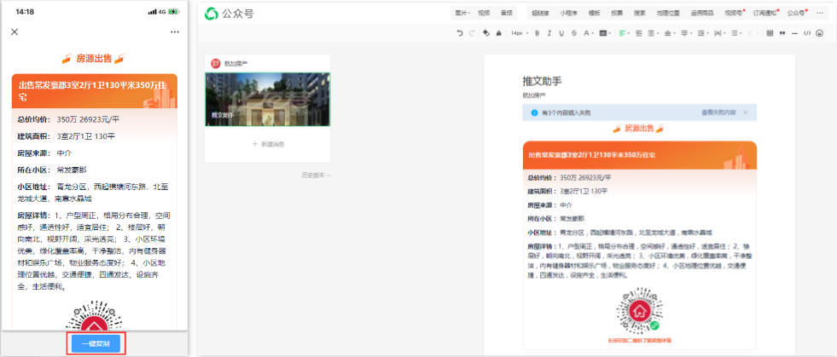
Task: Click the article title 推文助手
Action: pyautogui.click(x=542, y=82)
